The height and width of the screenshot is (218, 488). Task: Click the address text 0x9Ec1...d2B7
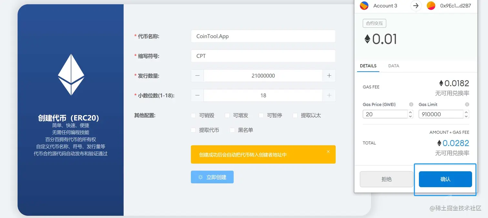point(455,6)
